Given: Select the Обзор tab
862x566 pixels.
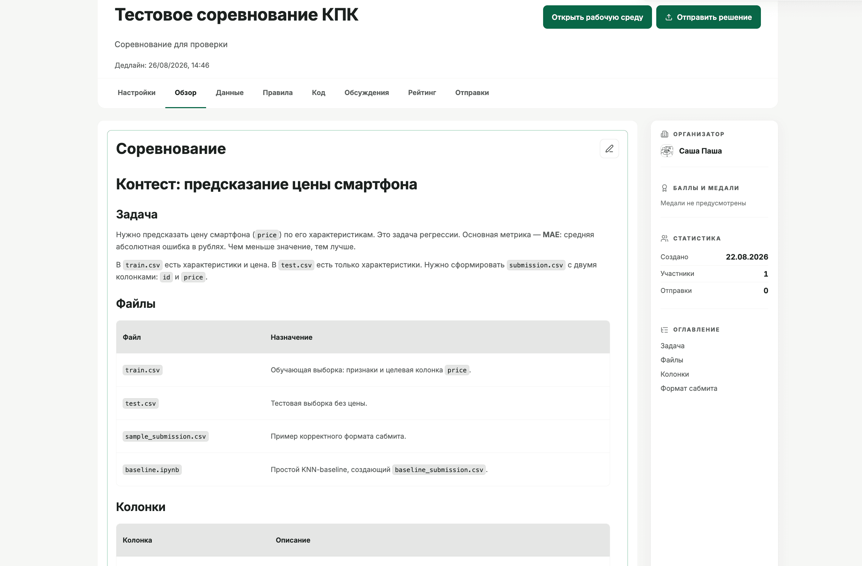Looking at the screenshot, I should [x=186, y=93].
